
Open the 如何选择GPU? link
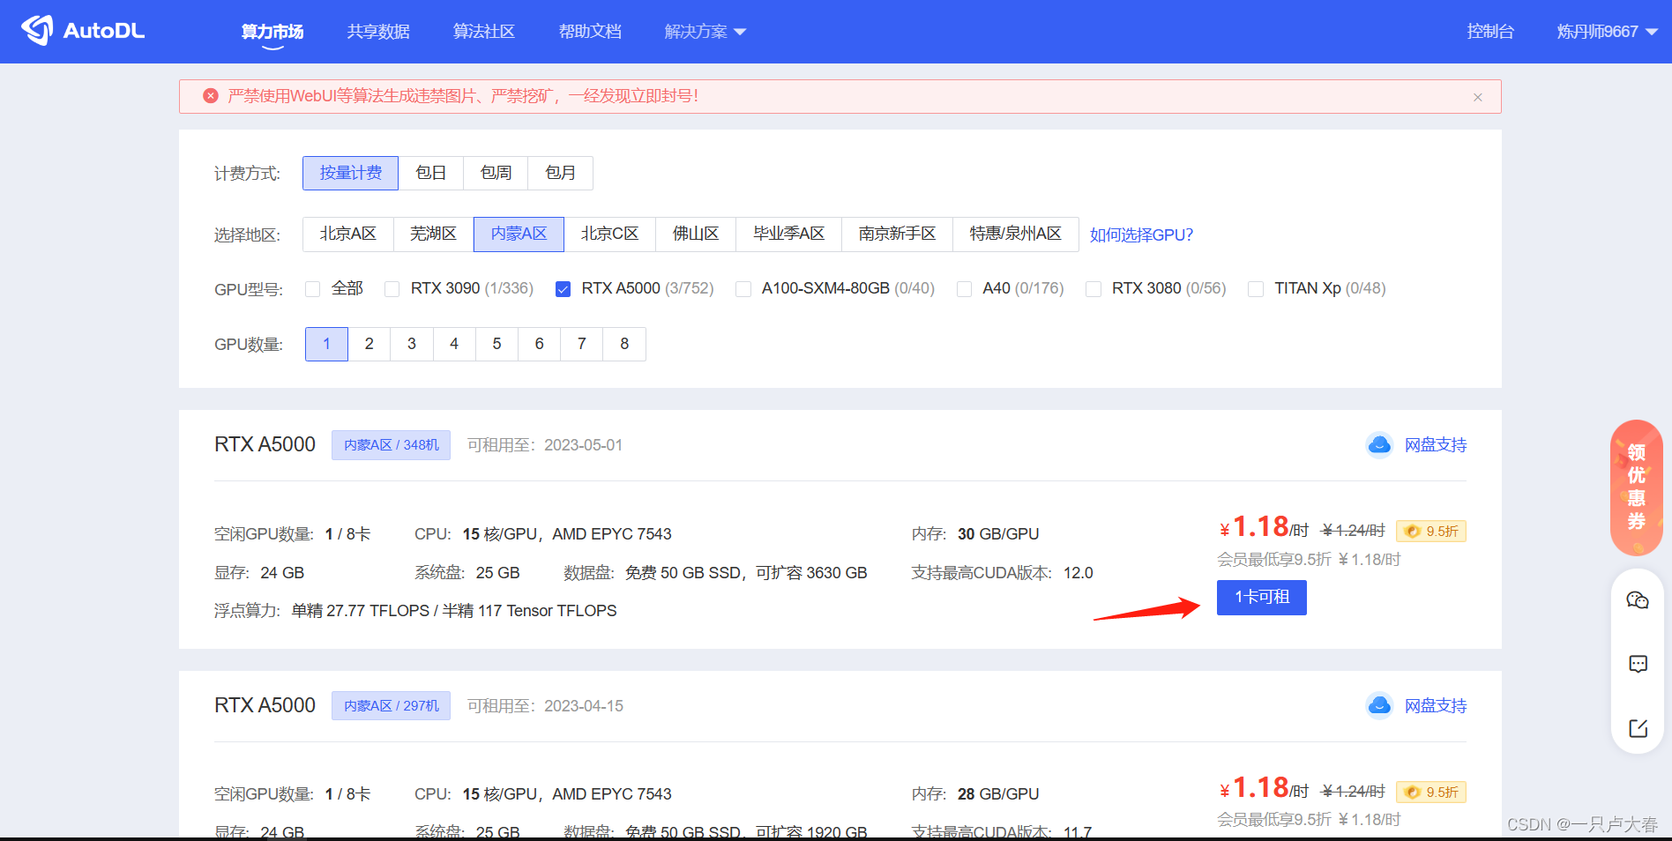pos(1141,234)
